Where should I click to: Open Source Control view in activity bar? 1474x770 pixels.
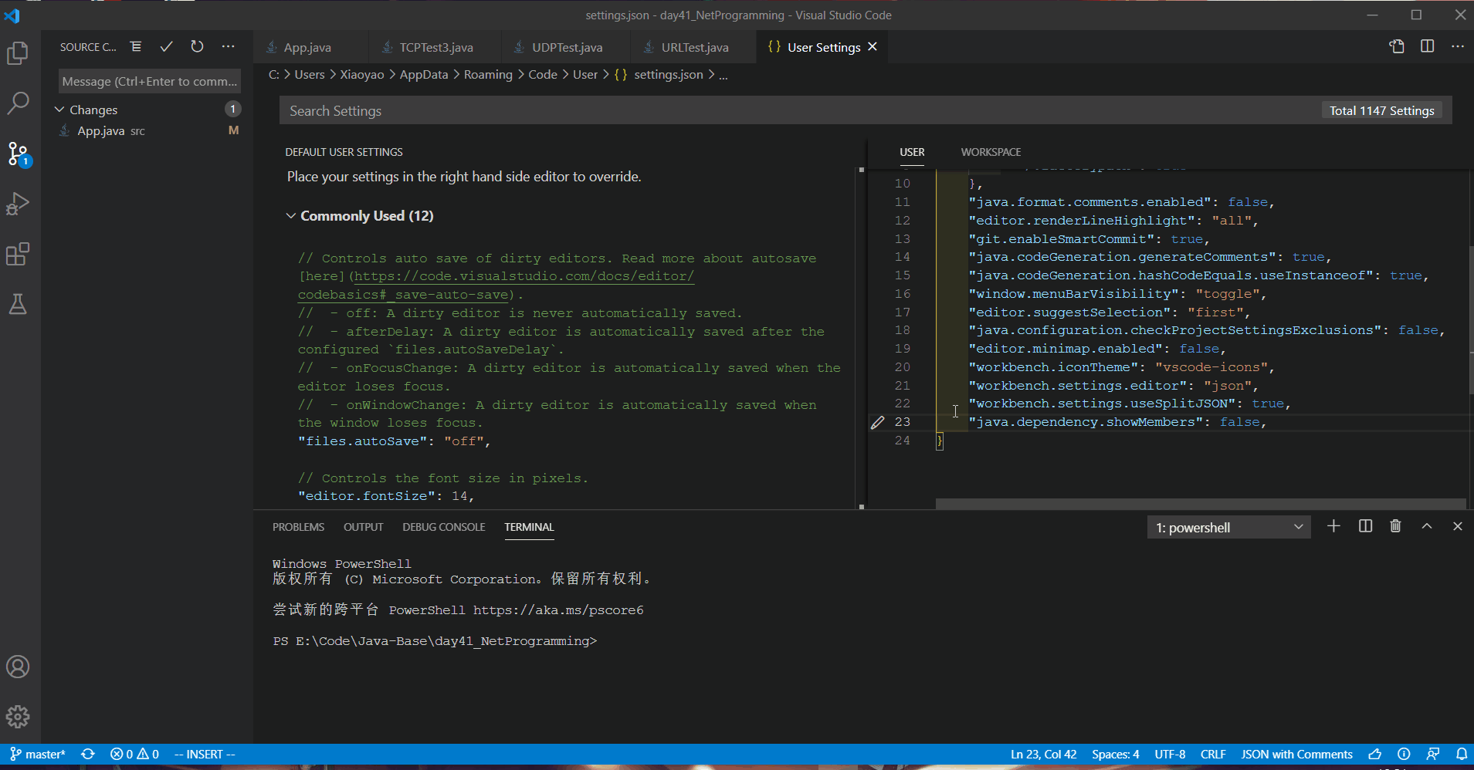[18, 154]
